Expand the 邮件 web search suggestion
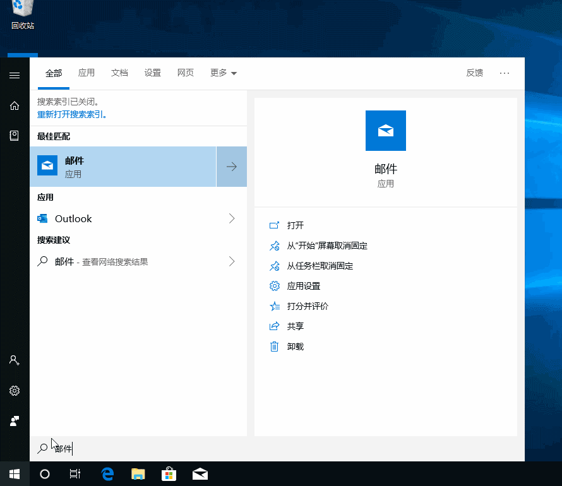The height and width of the screenshot is (486, 562). tap(231, 261)
